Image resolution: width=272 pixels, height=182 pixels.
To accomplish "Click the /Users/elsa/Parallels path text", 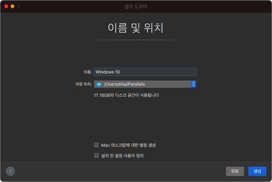I will point(124,84).
